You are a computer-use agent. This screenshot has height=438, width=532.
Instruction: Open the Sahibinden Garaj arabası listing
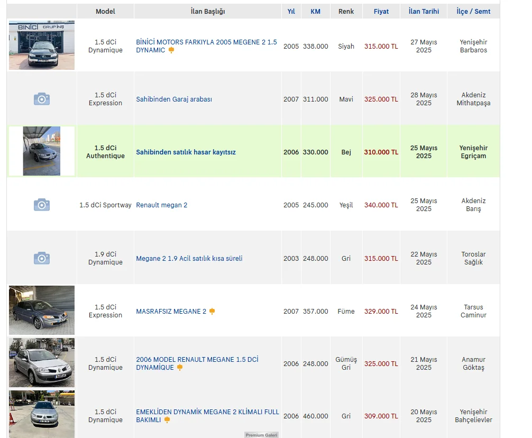(174, 99)
